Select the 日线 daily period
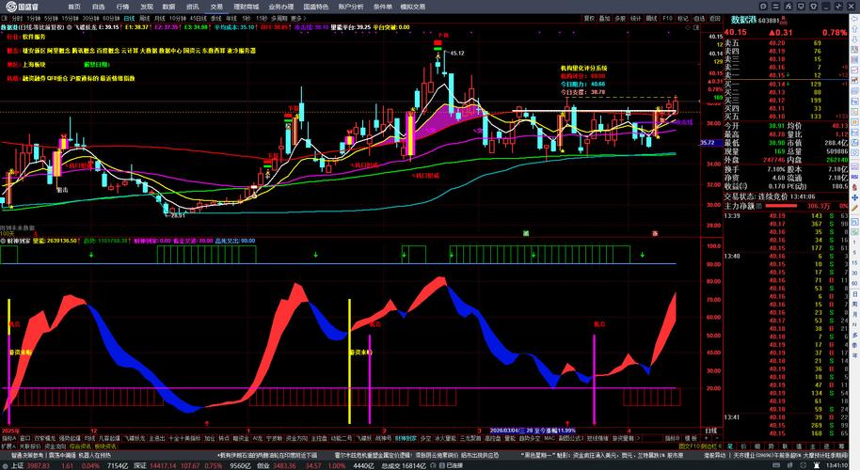The width and height of the screenshot is (860, 470). tap(129, 18)
